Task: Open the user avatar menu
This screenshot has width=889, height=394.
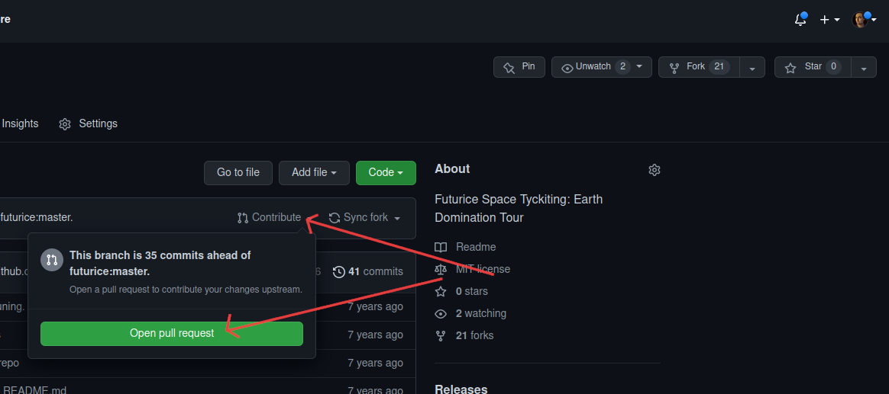Action: (864, 20)
